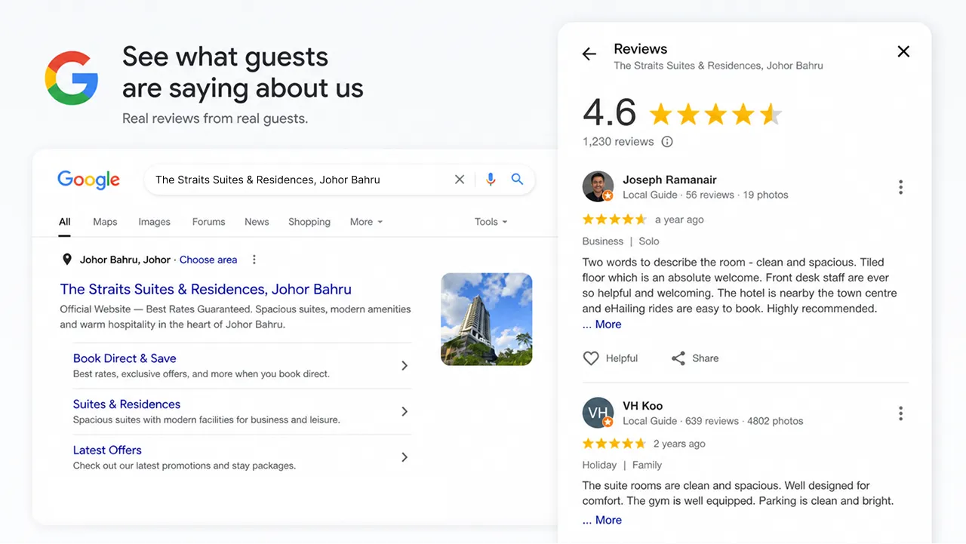Open Latest Offers chevron
The height and width of the screenshot is (544, 966).
coord(405,457)
